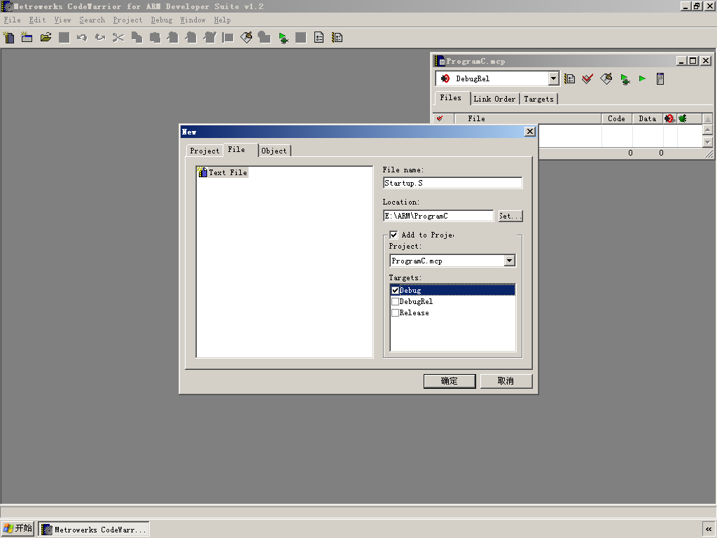Click the File column header in project window
The image size is (717, 538).
click(x=528, y=118)
